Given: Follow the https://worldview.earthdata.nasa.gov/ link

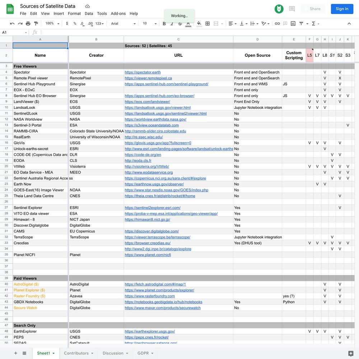Looking at the screenshot, I should pyautogui.click(x=155, y=119).
